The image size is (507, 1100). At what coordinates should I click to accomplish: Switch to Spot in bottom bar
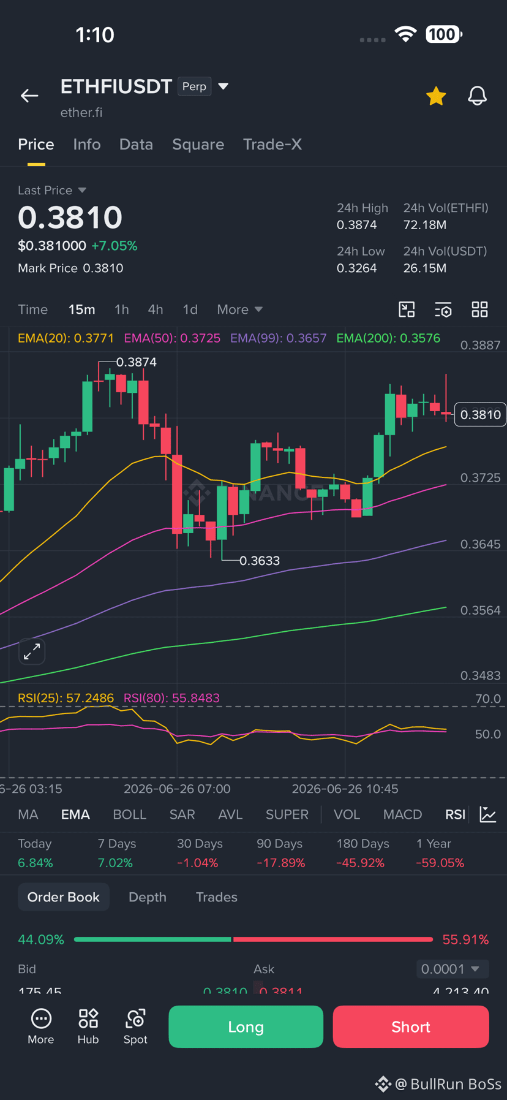pyautogui.click(x=135, y=1026)
